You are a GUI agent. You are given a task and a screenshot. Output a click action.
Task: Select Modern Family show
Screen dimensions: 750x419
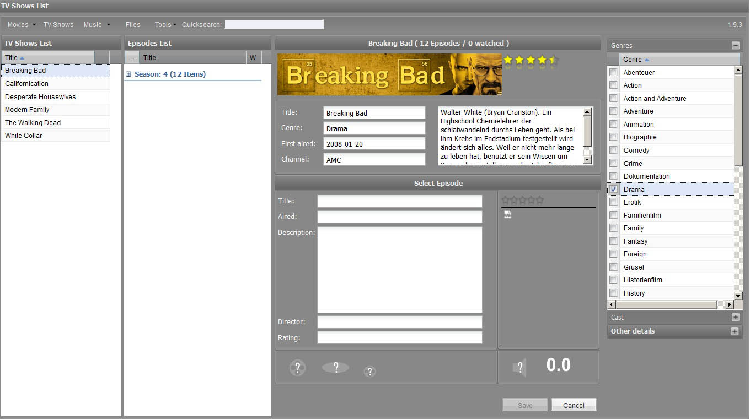pos(56,110)
